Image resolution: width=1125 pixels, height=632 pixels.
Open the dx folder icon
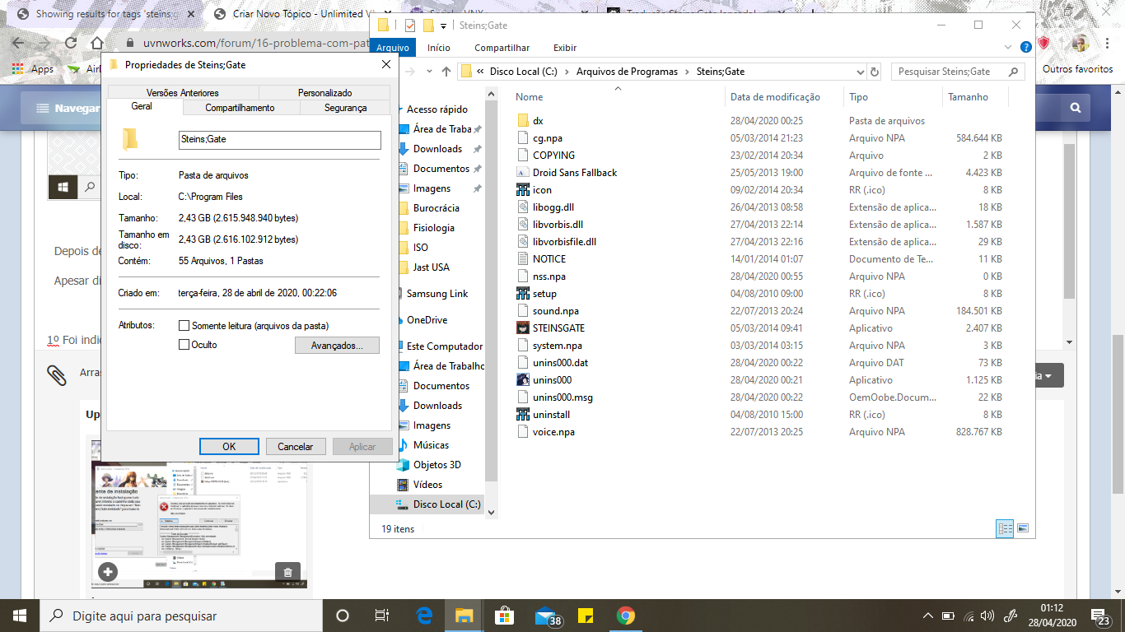[522, 120]
